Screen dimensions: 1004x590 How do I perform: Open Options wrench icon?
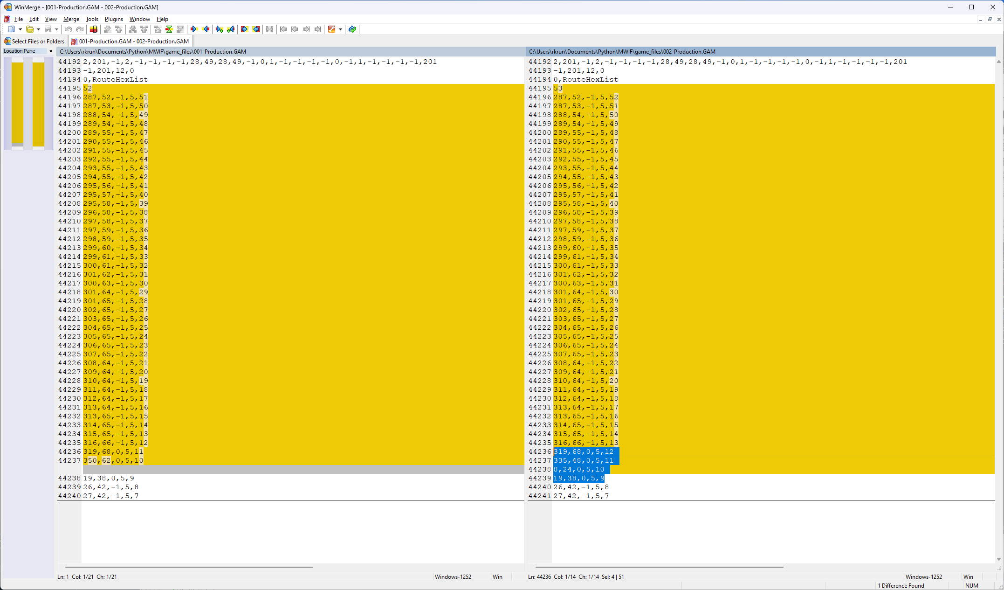[x=332, y=29]
